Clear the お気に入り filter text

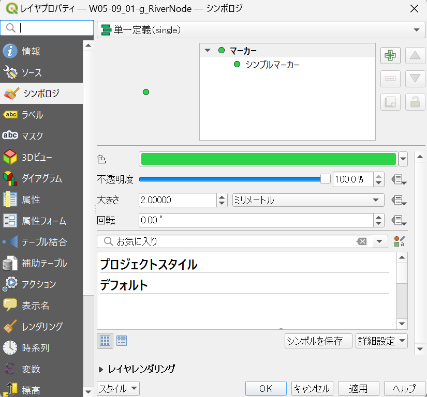point(362,241)
